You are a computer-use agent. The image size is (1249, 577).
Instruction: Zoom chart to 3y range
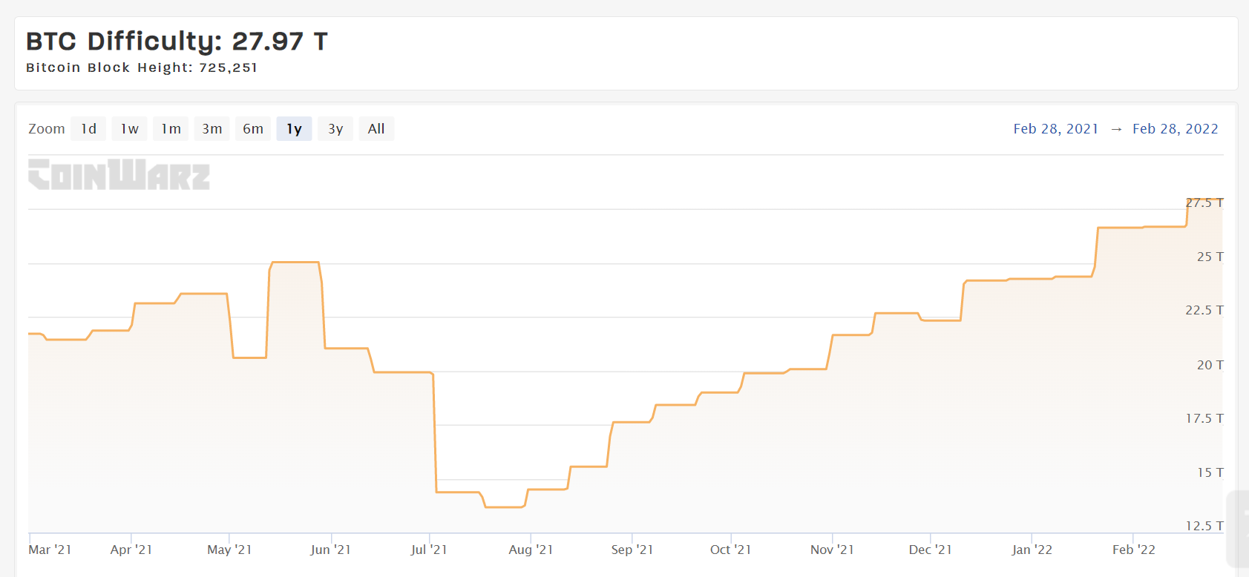[335, 129]
